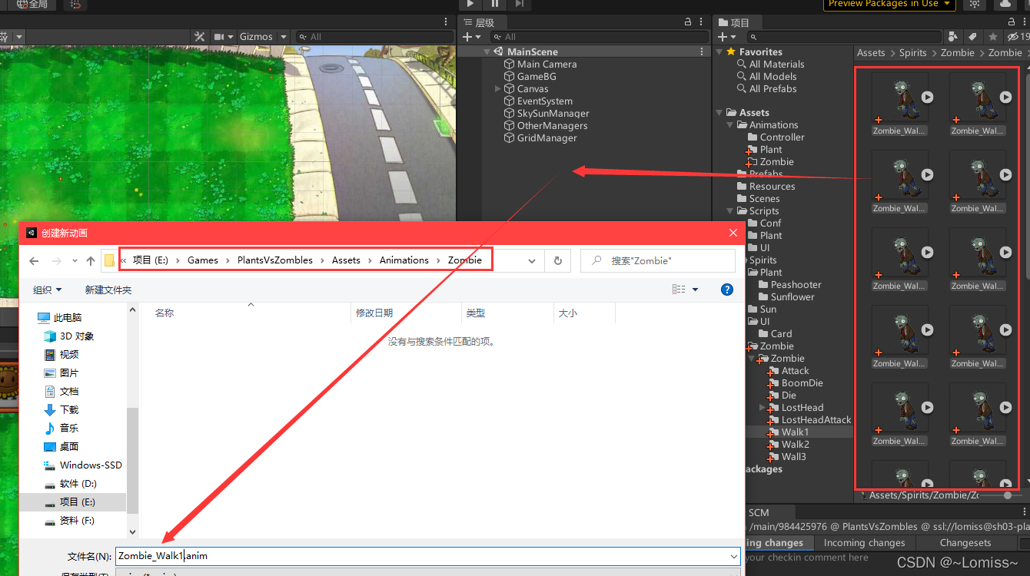Collapse the Scripts folder
This screenshot has height=576, width=1030.
(x=730, y=211)
